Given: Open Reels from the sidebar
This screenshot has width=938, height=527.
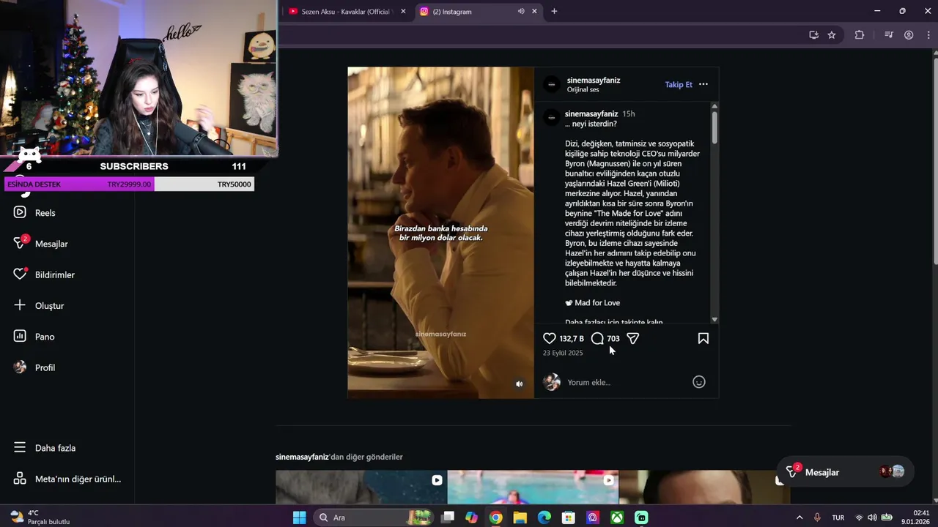Looking at the screenshot, I should pos(34,212).
